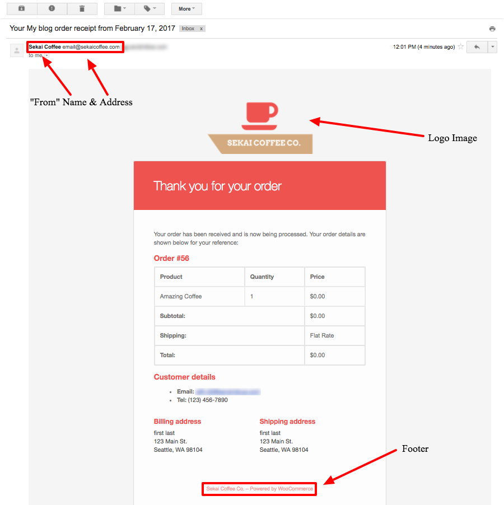The image size is (504, 505).
Task: Click the Billing address heading
Action: 178,422
